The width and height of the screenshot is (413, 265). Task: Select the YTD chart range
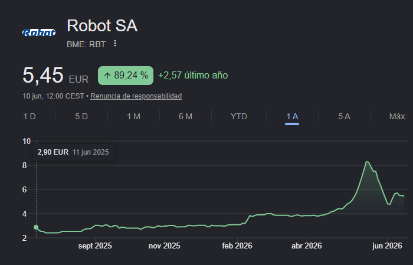click(238, 116)
